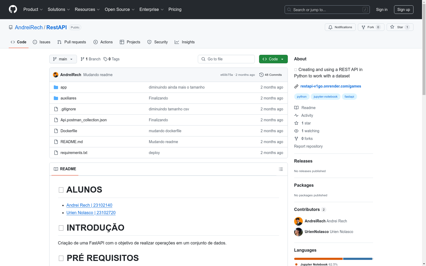Select the README tab in file viewer
This screenshot has height=266, width=426.
[65, 169]
